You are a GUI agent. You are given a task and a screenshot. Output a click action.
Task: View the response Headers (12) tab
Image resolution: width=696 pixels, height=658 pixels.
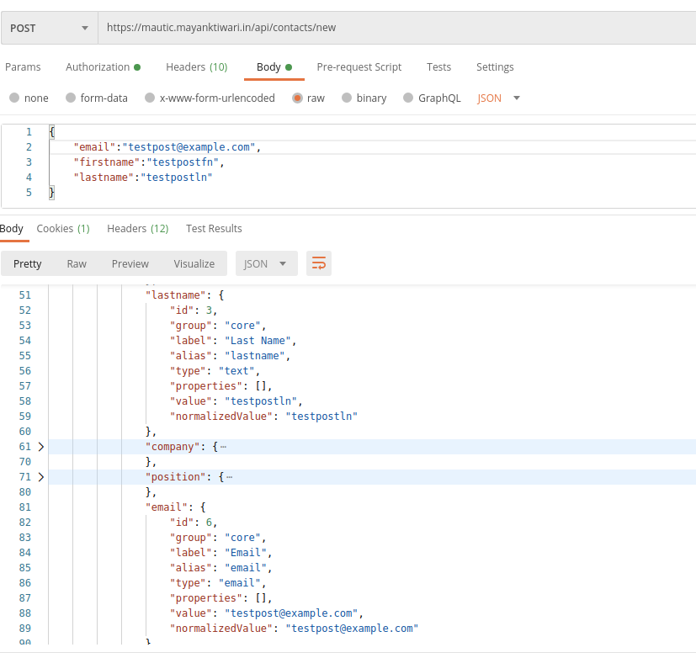coord(138,229)
